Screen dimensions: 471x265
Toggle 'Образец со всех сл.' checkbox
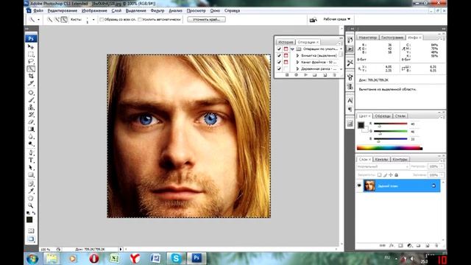102,20
